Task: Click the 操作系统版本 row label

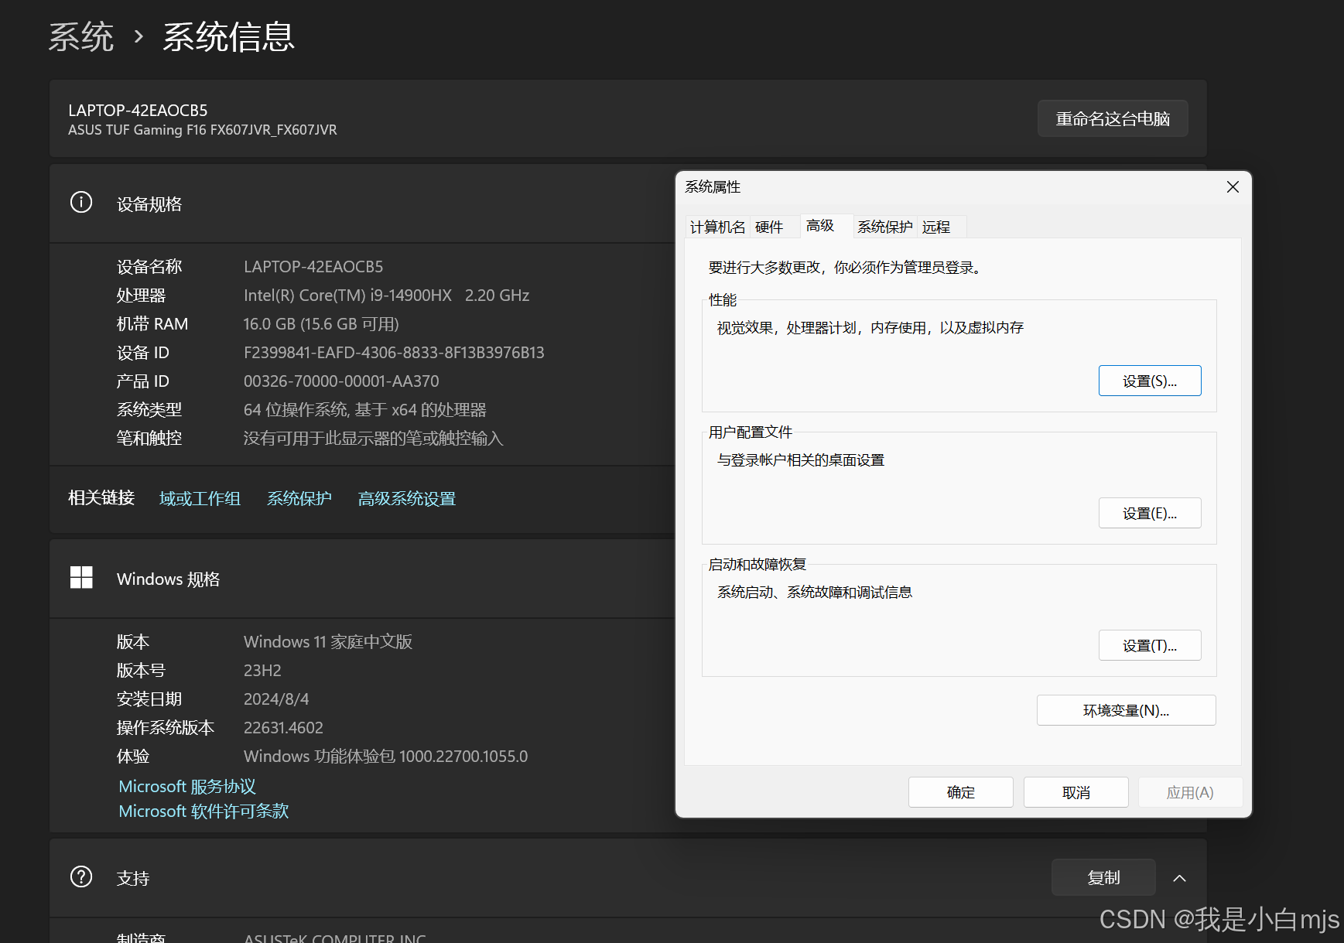Action: coord(166,727)
